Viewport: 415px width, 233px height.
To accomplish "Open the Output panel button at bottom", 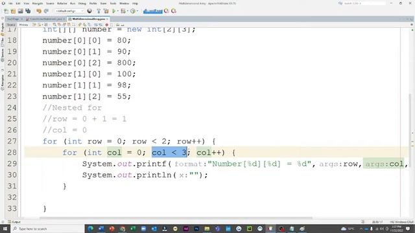I will click(x=14, y=222).
